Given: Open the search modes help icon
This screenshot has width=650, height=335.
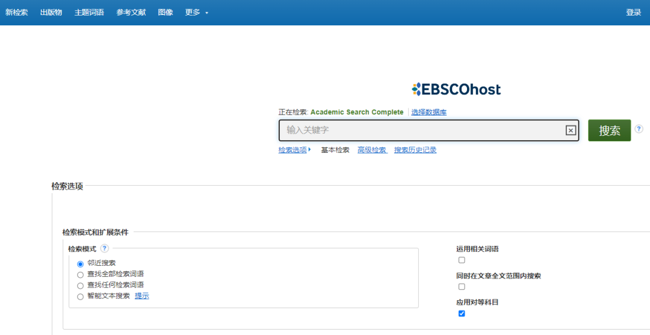Looking at the screenshot, I should [x=105, y=248].
